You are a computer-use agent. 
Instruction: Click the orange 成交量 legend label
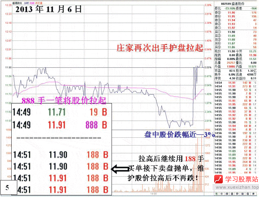39,3
